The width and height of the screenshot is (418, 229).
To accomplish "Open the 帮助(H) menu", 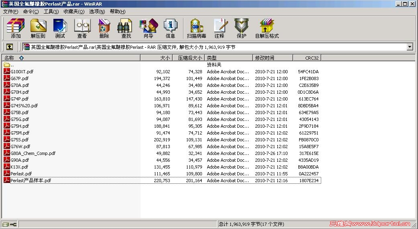I will [x=118, y=12].
